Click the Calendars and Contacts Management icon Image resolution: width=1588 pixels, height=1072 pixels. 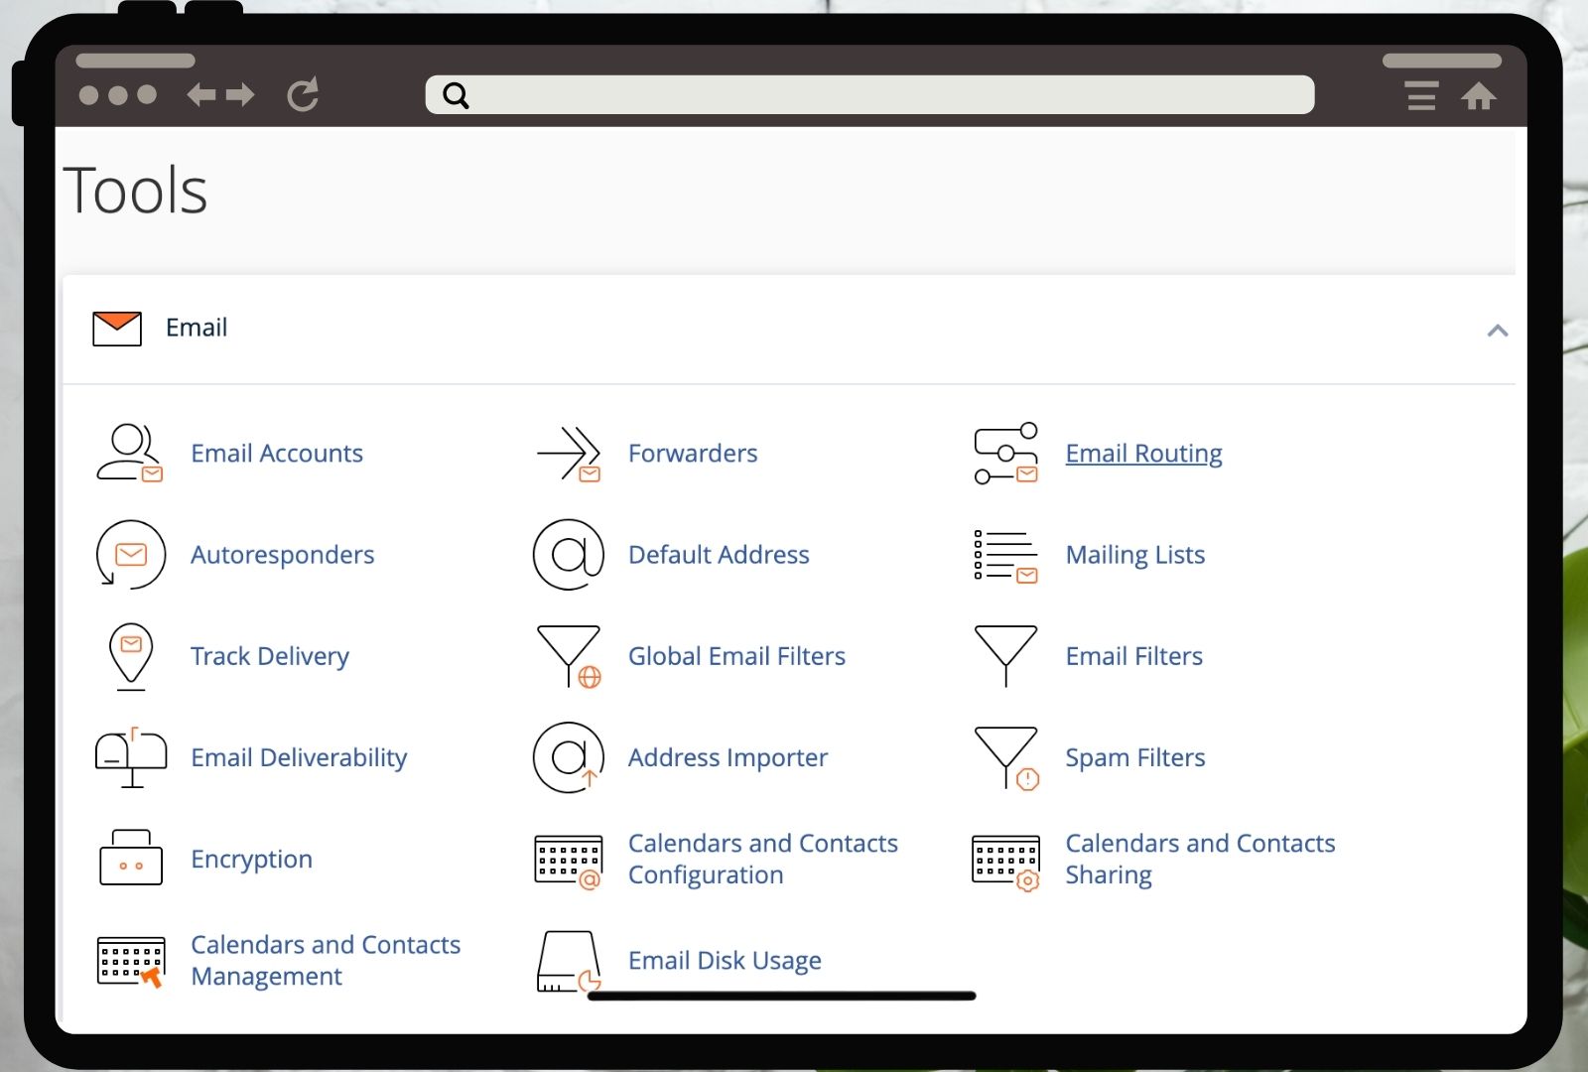130,961
